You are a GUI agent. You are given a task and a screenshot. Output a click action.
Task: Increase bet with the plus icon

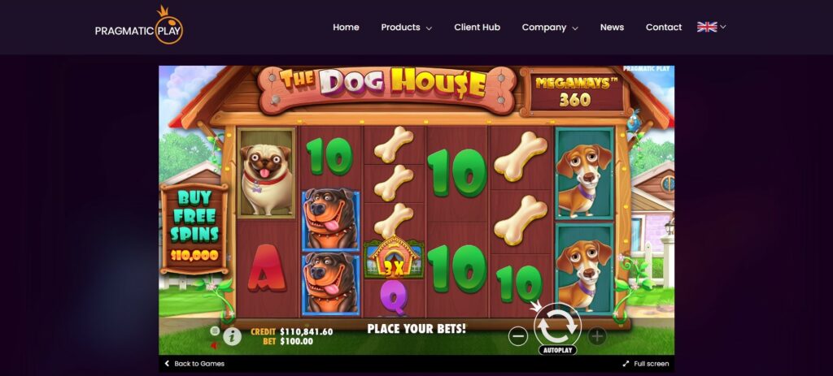click(596, 336)
